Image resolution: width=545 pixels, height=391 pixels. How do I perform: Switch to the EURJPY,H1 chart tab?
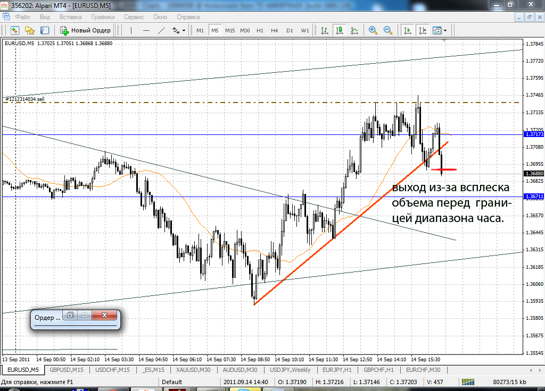[x=337, y=370]
